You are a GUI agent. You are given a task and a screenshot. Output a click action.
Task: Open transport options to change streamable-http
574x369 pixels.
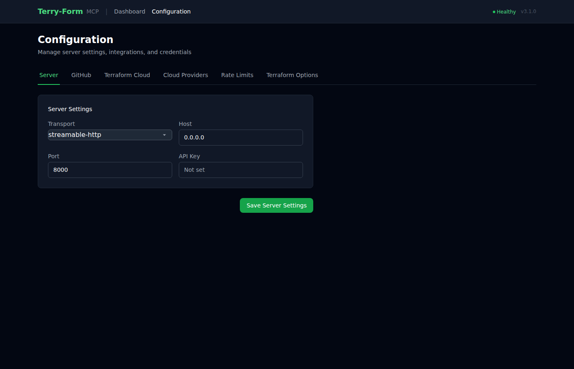tap(110, 134)
